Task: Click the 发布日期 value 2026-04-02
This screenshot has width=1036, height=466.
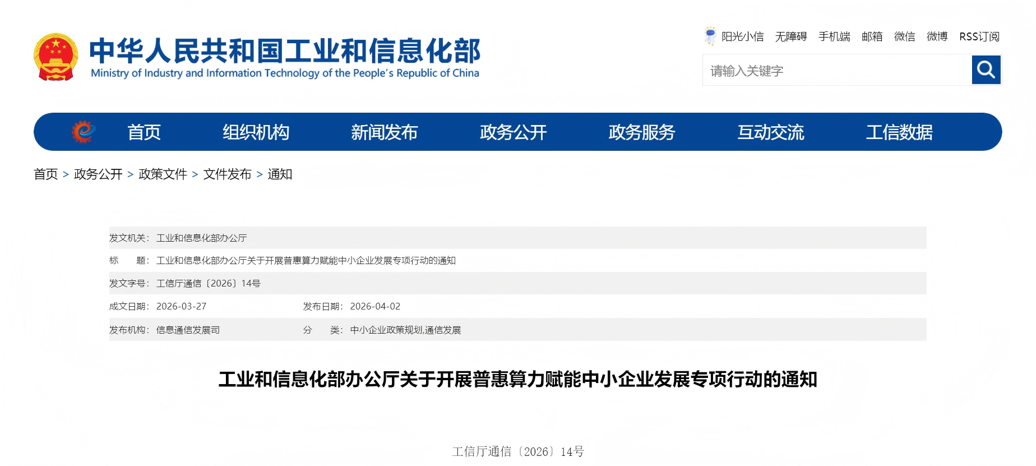Action: [375, 307]
